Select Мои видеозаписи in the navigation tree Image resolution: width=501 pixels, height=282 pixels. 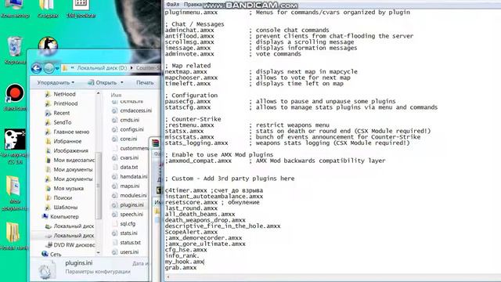[x=74, y=160]
